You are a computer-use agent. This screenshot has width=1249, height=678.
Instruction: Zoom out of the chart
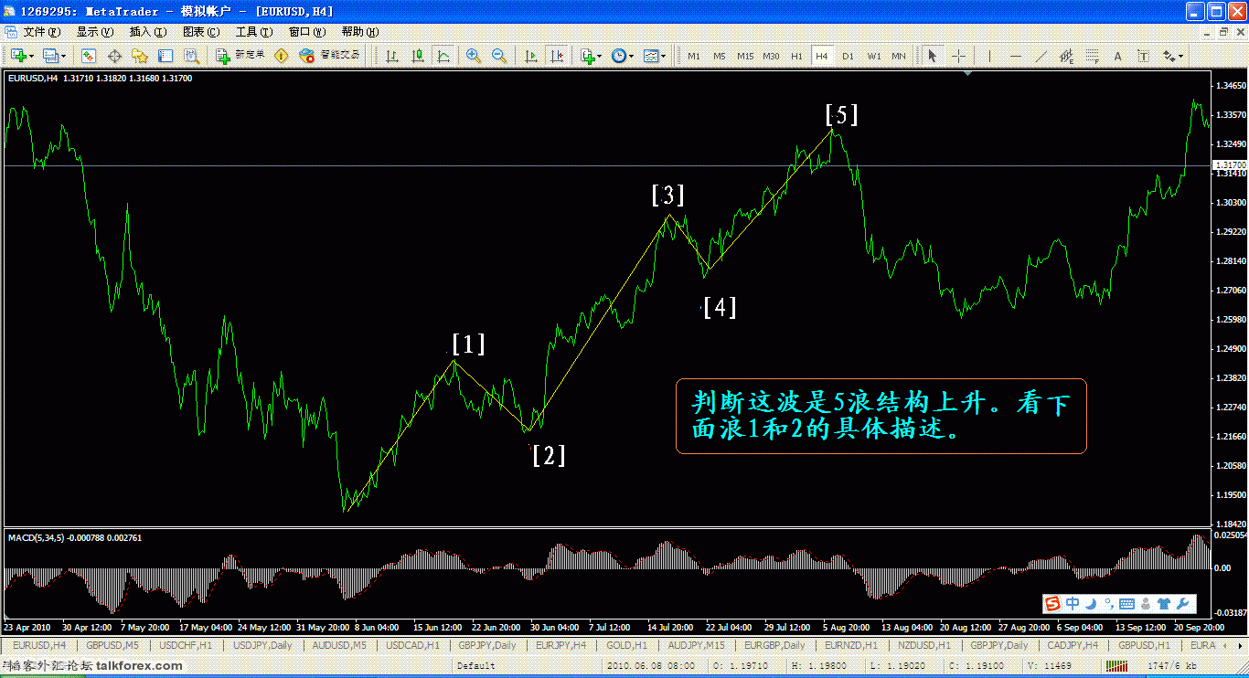click(499, 56)
